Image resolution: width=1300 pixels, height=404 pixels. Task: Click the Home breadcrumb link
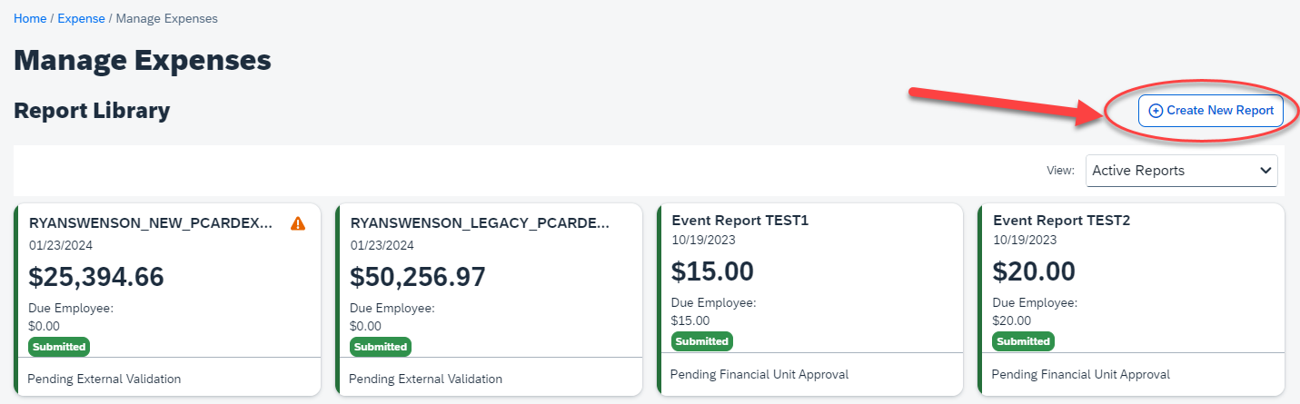click(30, 18)
